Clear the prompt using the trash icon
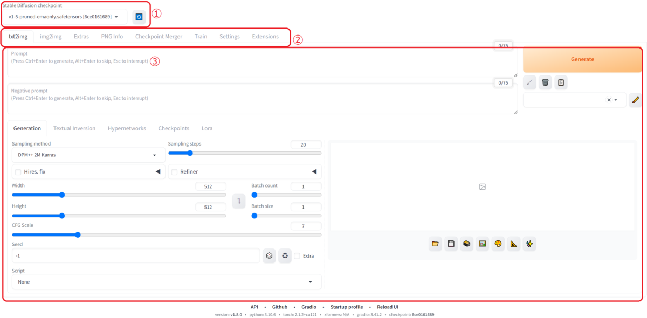 point(545,82)
